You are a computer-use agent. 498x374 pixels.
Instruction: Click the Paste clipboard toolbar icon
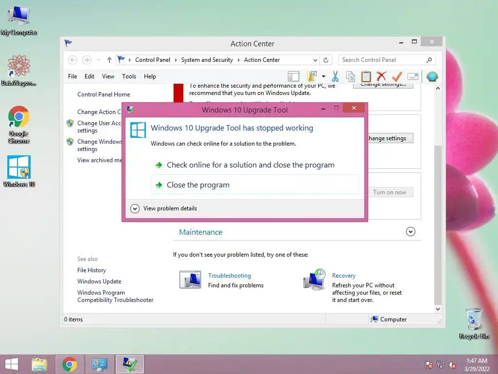click(x=366, y=76)
